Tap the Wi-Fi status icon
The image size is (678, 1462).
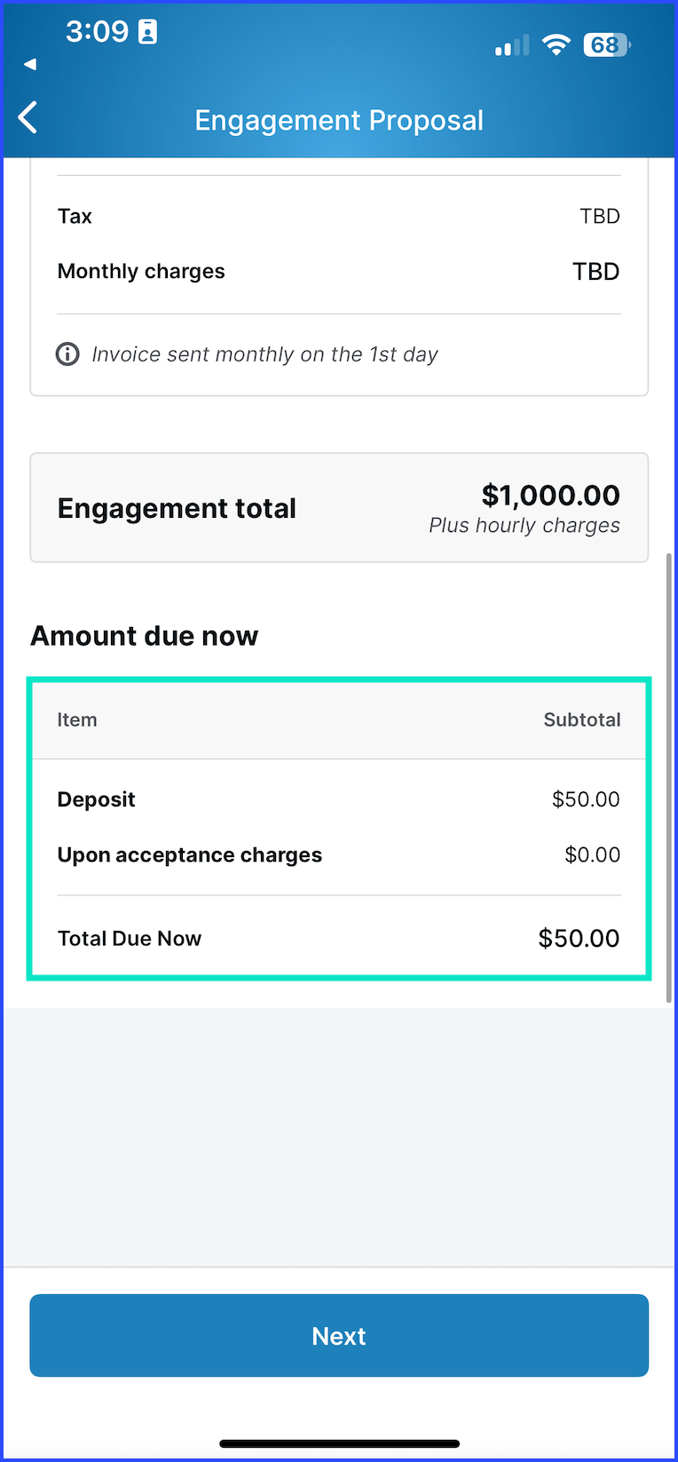click(x=556, y=44)
